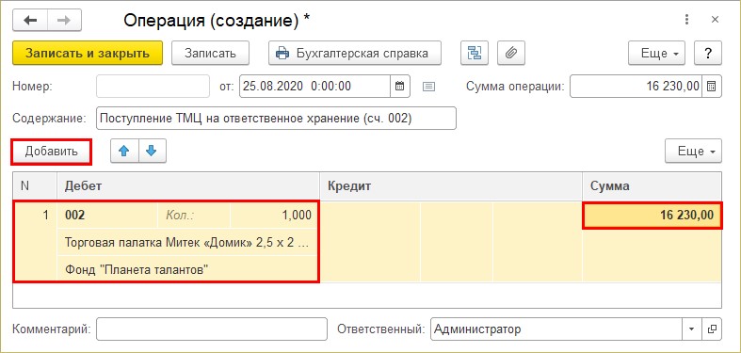Open the Ответственный record with the square icon

pos(712,329)
